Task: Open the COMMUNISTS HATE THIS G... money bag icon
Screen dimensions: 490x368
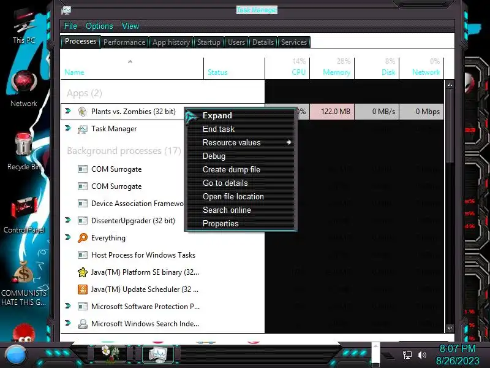Action: tap(24, 283)
